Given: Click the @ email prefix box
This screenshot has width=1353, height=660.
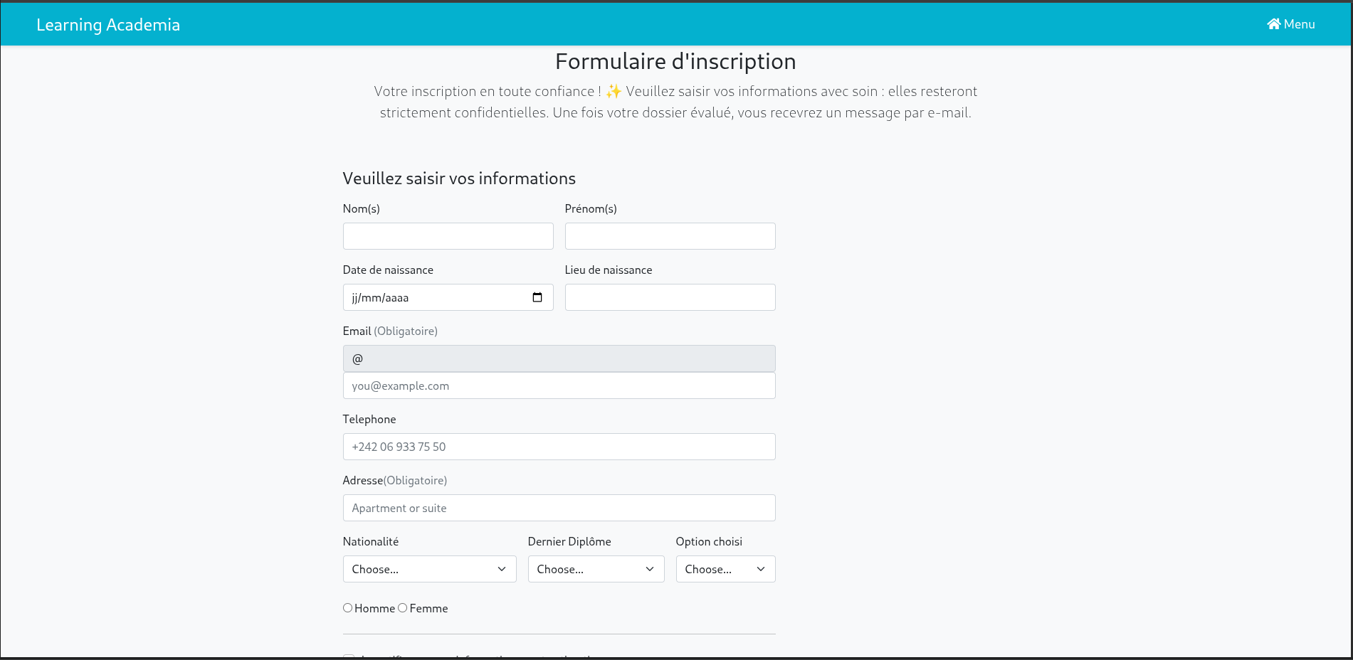Looking at the screenshot, I should [559, 358].
